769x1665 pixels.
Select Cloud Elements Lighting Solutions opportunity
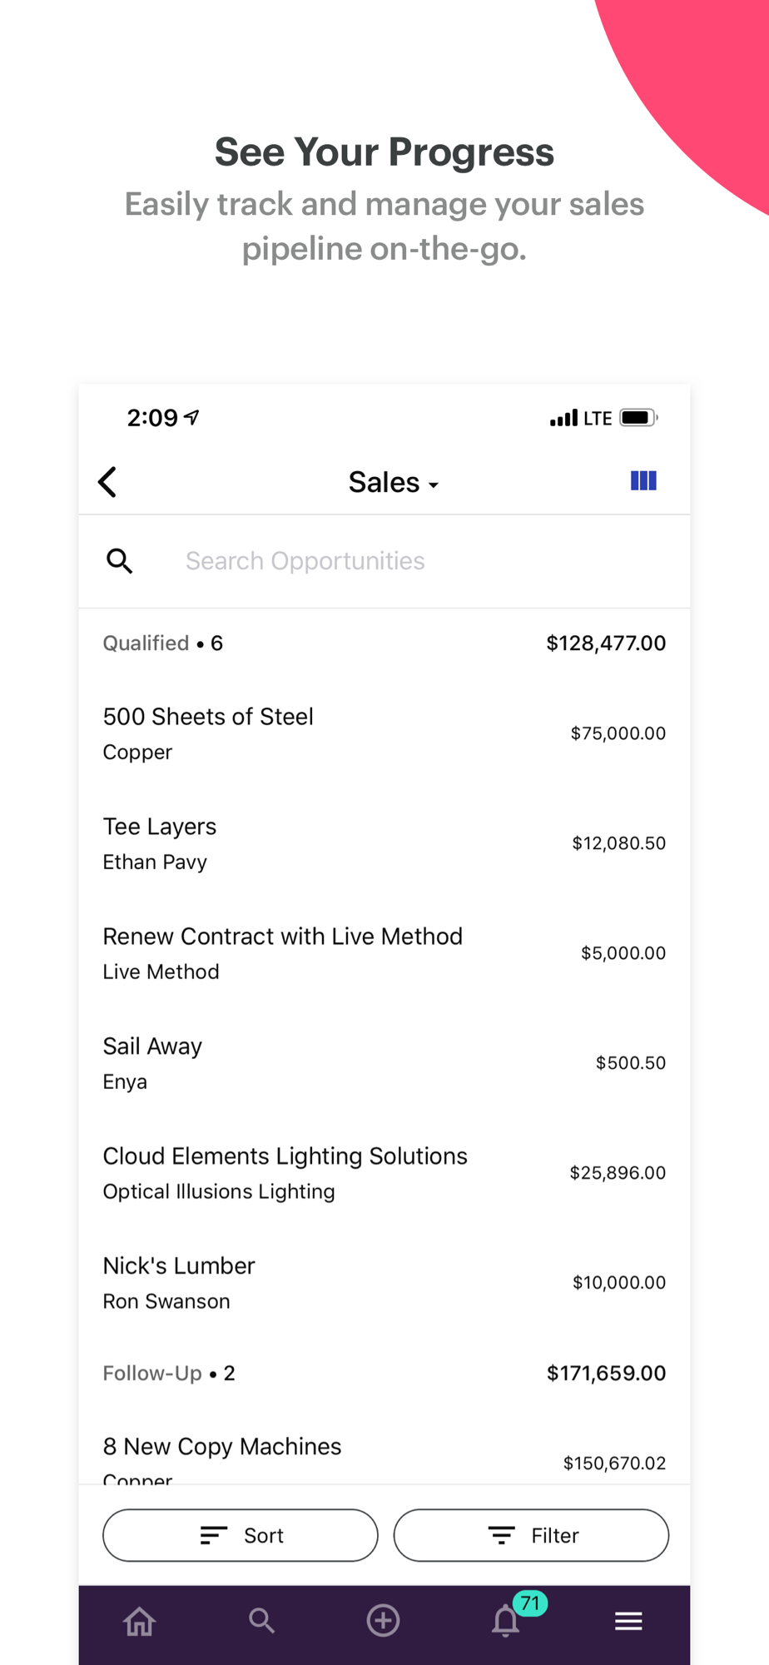(x=384, y=1173)
